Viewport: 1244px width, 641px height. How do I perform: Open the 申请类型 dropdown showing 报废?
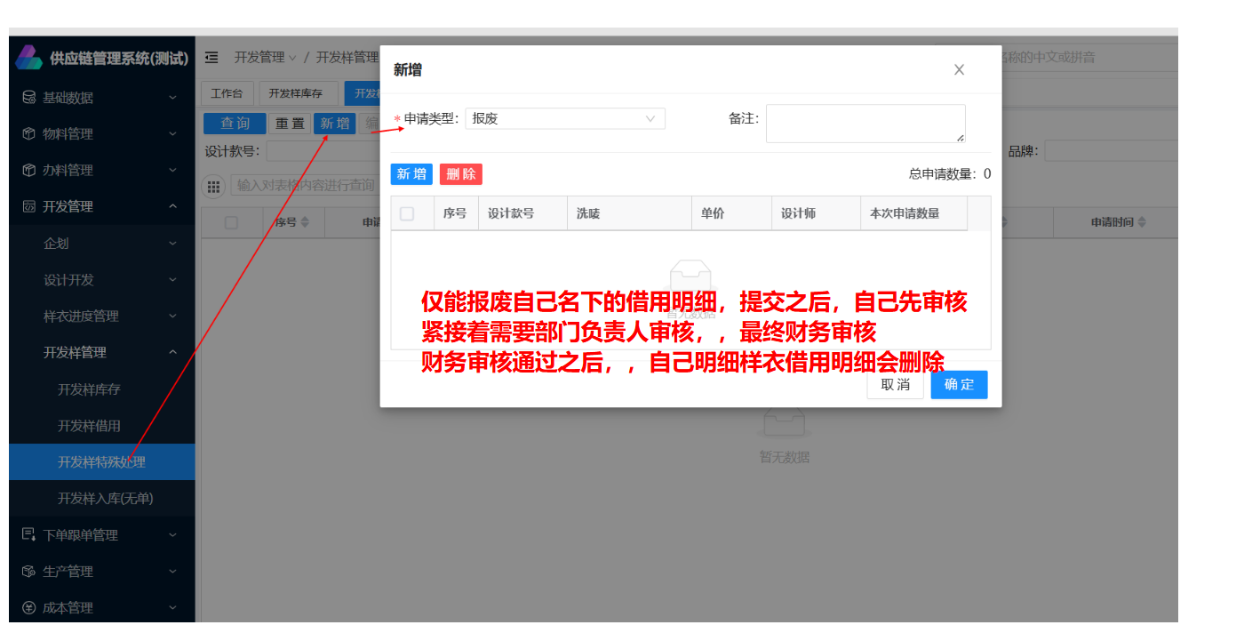click(x=564, y=119)
